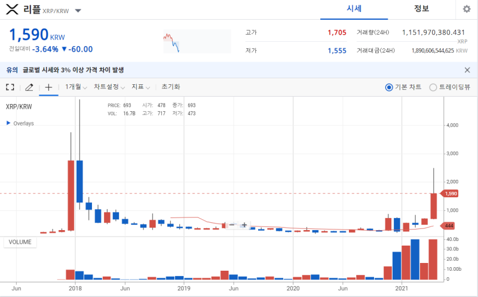Click the chart zoom in plus button
Image resolution: width=478 pixels, height=297 pixels.
244,225
